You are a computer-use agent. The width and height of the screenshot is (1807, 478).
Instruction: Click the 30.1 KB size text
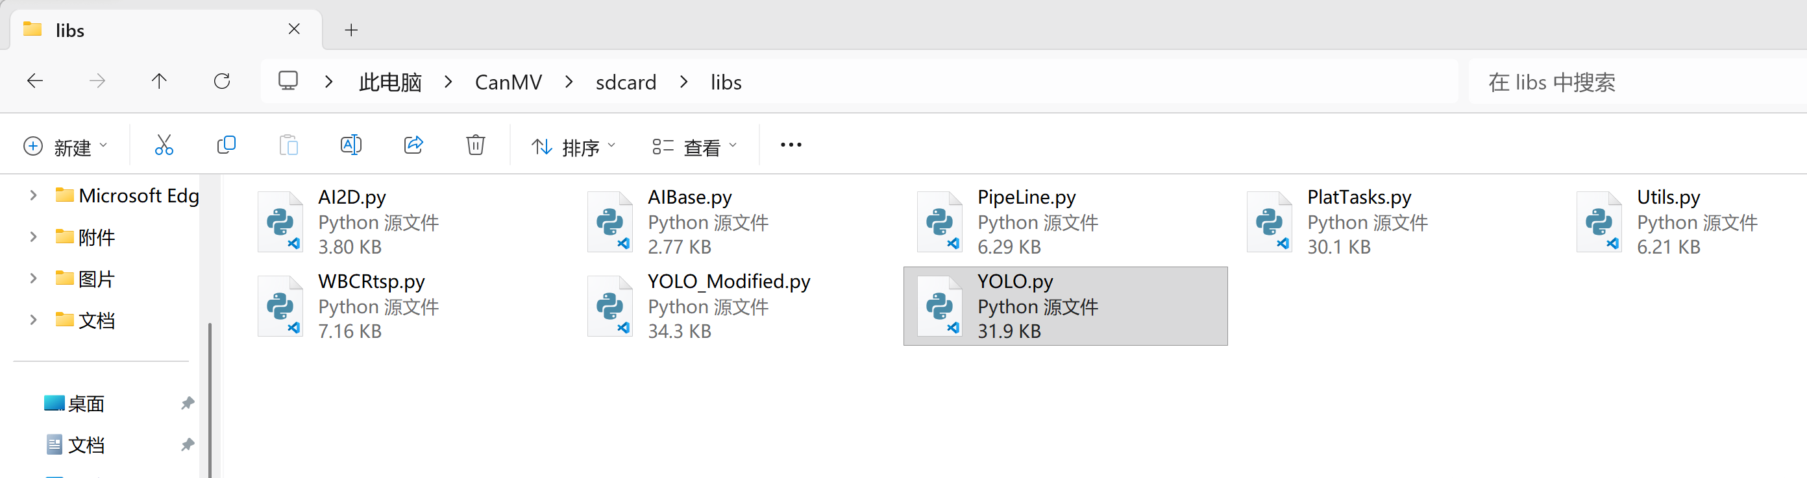[1338, 246]
